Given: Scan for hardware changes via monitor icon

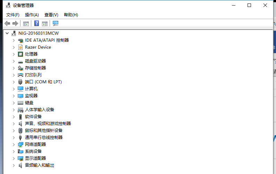Looking at the screenshot, I should pyautogui.click(x=56, y=23).
